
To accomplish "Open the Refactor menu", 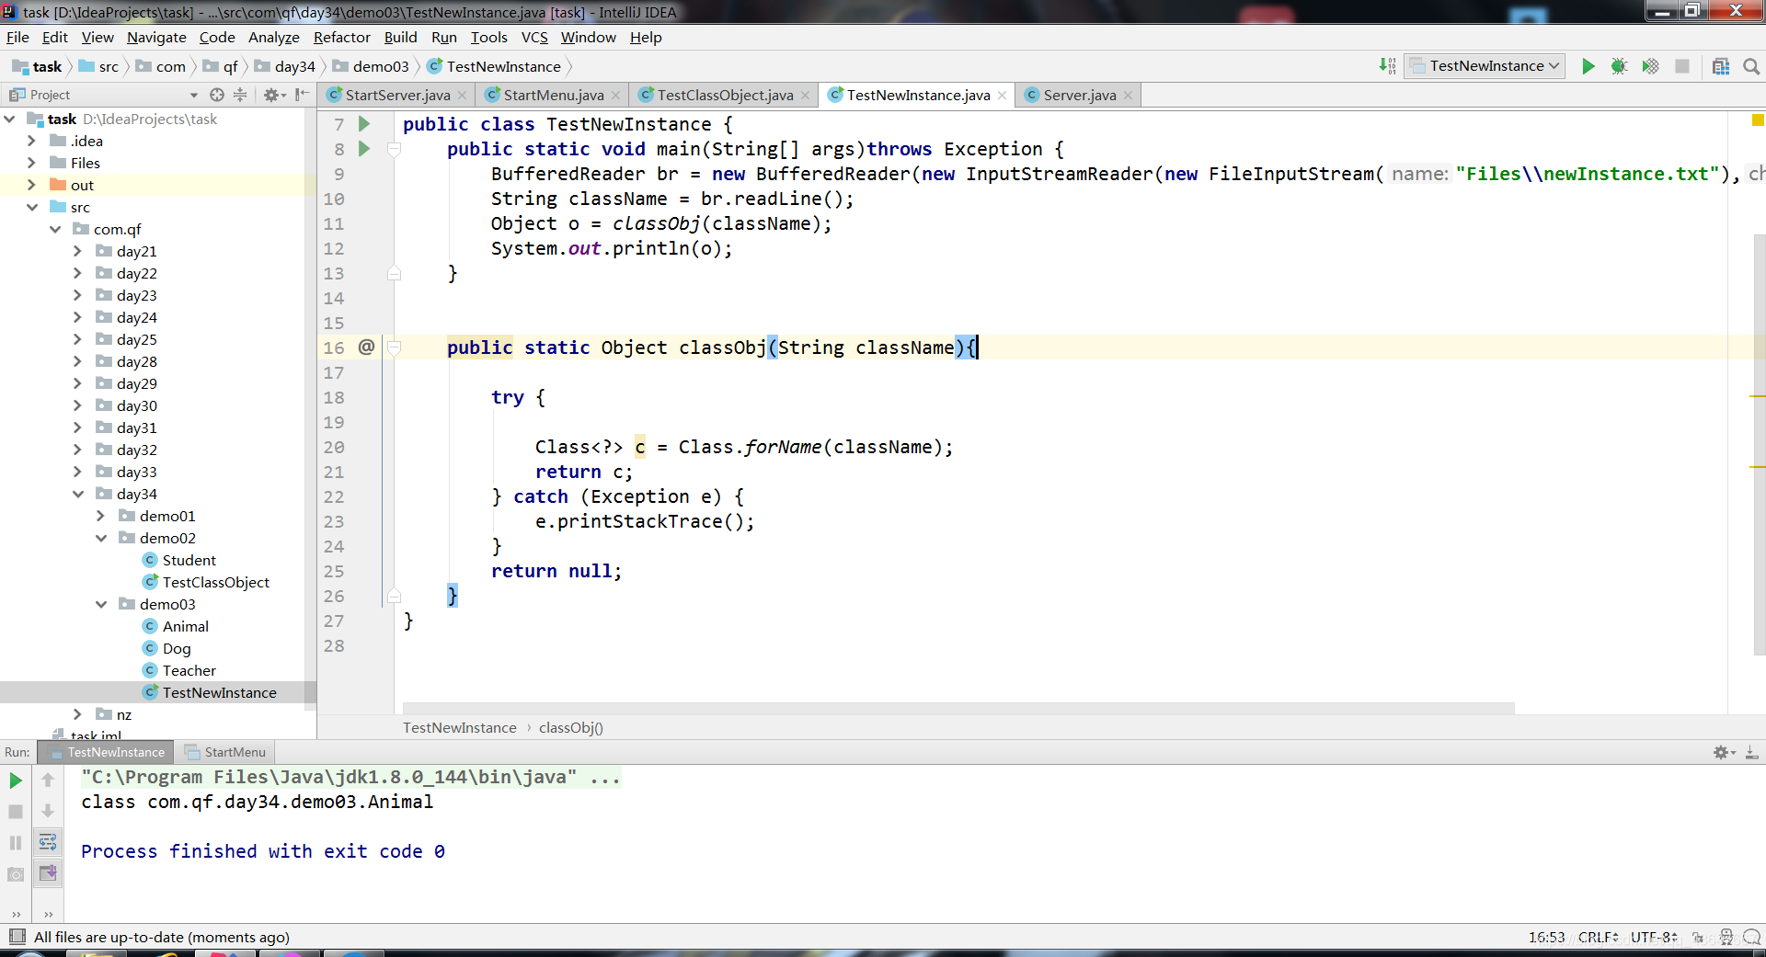I will (341, 37).
